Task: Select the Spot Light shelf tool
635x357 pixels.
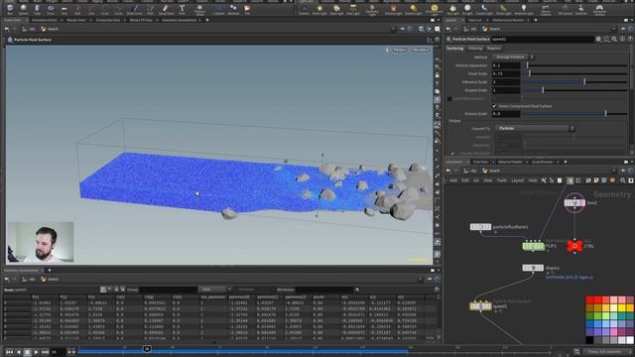Action: point(336,9)
